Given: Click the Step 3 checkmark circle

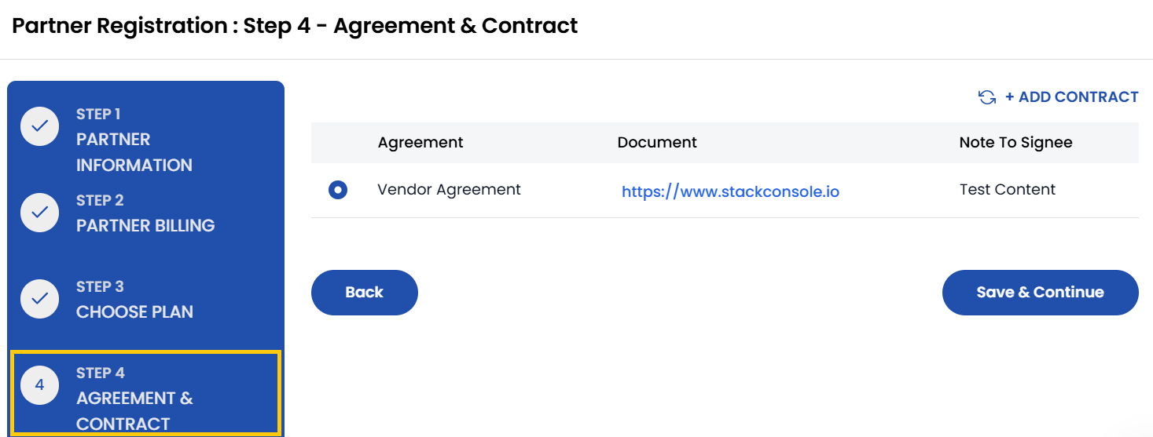Looking at the screenshot, I should [40, 299].
